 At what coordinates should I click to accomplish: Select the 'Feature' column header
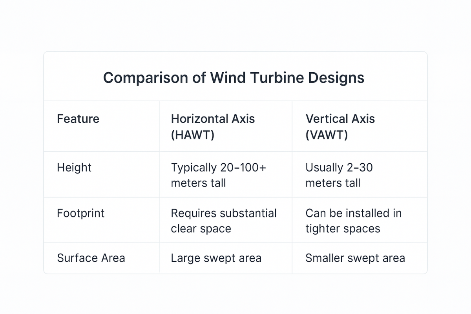point(78,119)
